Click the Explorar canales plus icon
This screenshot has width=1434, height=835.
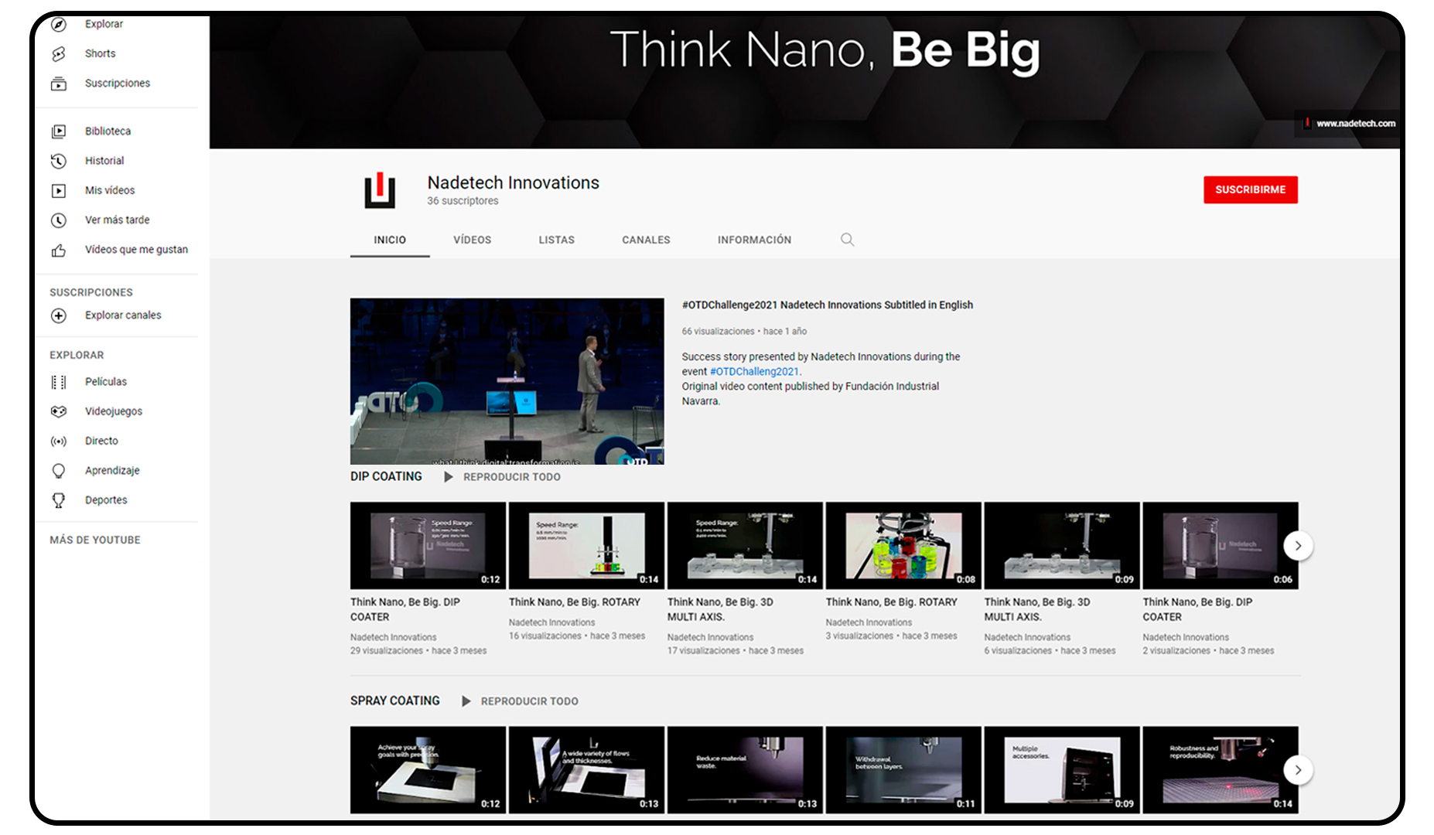click(59, 315)
